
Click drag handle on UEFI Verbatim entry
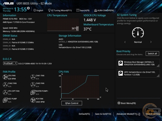point(158,76)
